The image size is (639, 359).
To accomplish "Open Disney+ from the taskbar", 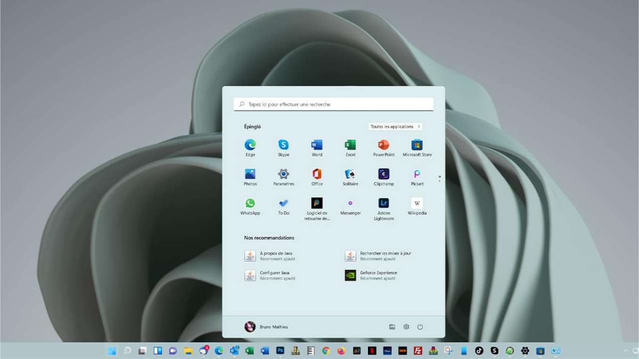I will coord(387,351).
